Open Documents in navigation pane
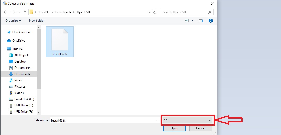 pyautogui.click(x=22, y=68)
